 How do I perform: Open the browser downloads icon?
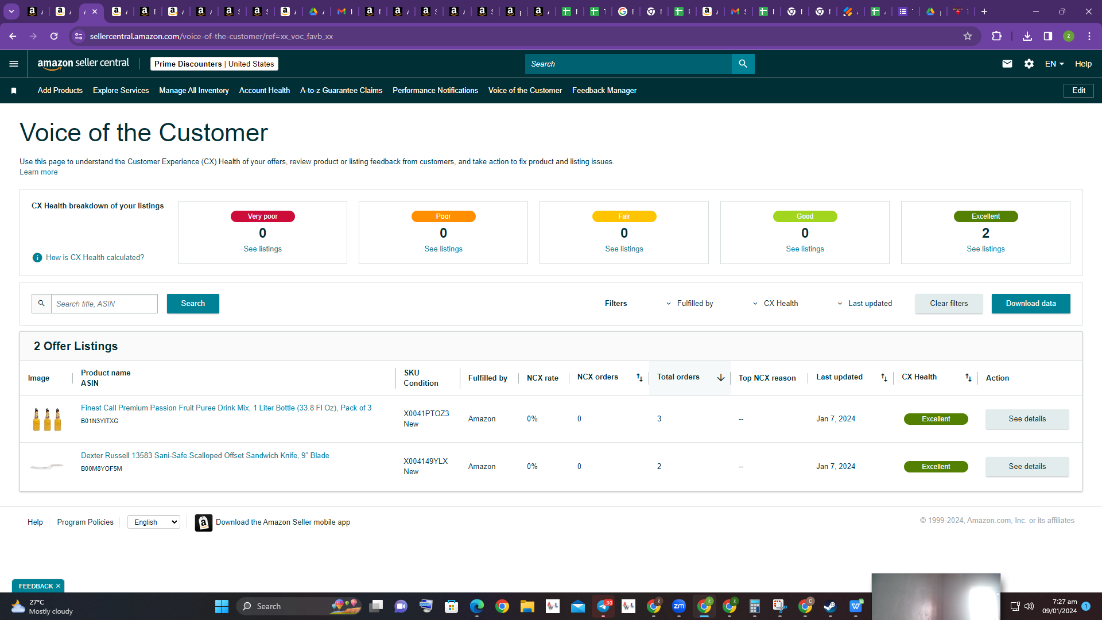click(1027, 36)
